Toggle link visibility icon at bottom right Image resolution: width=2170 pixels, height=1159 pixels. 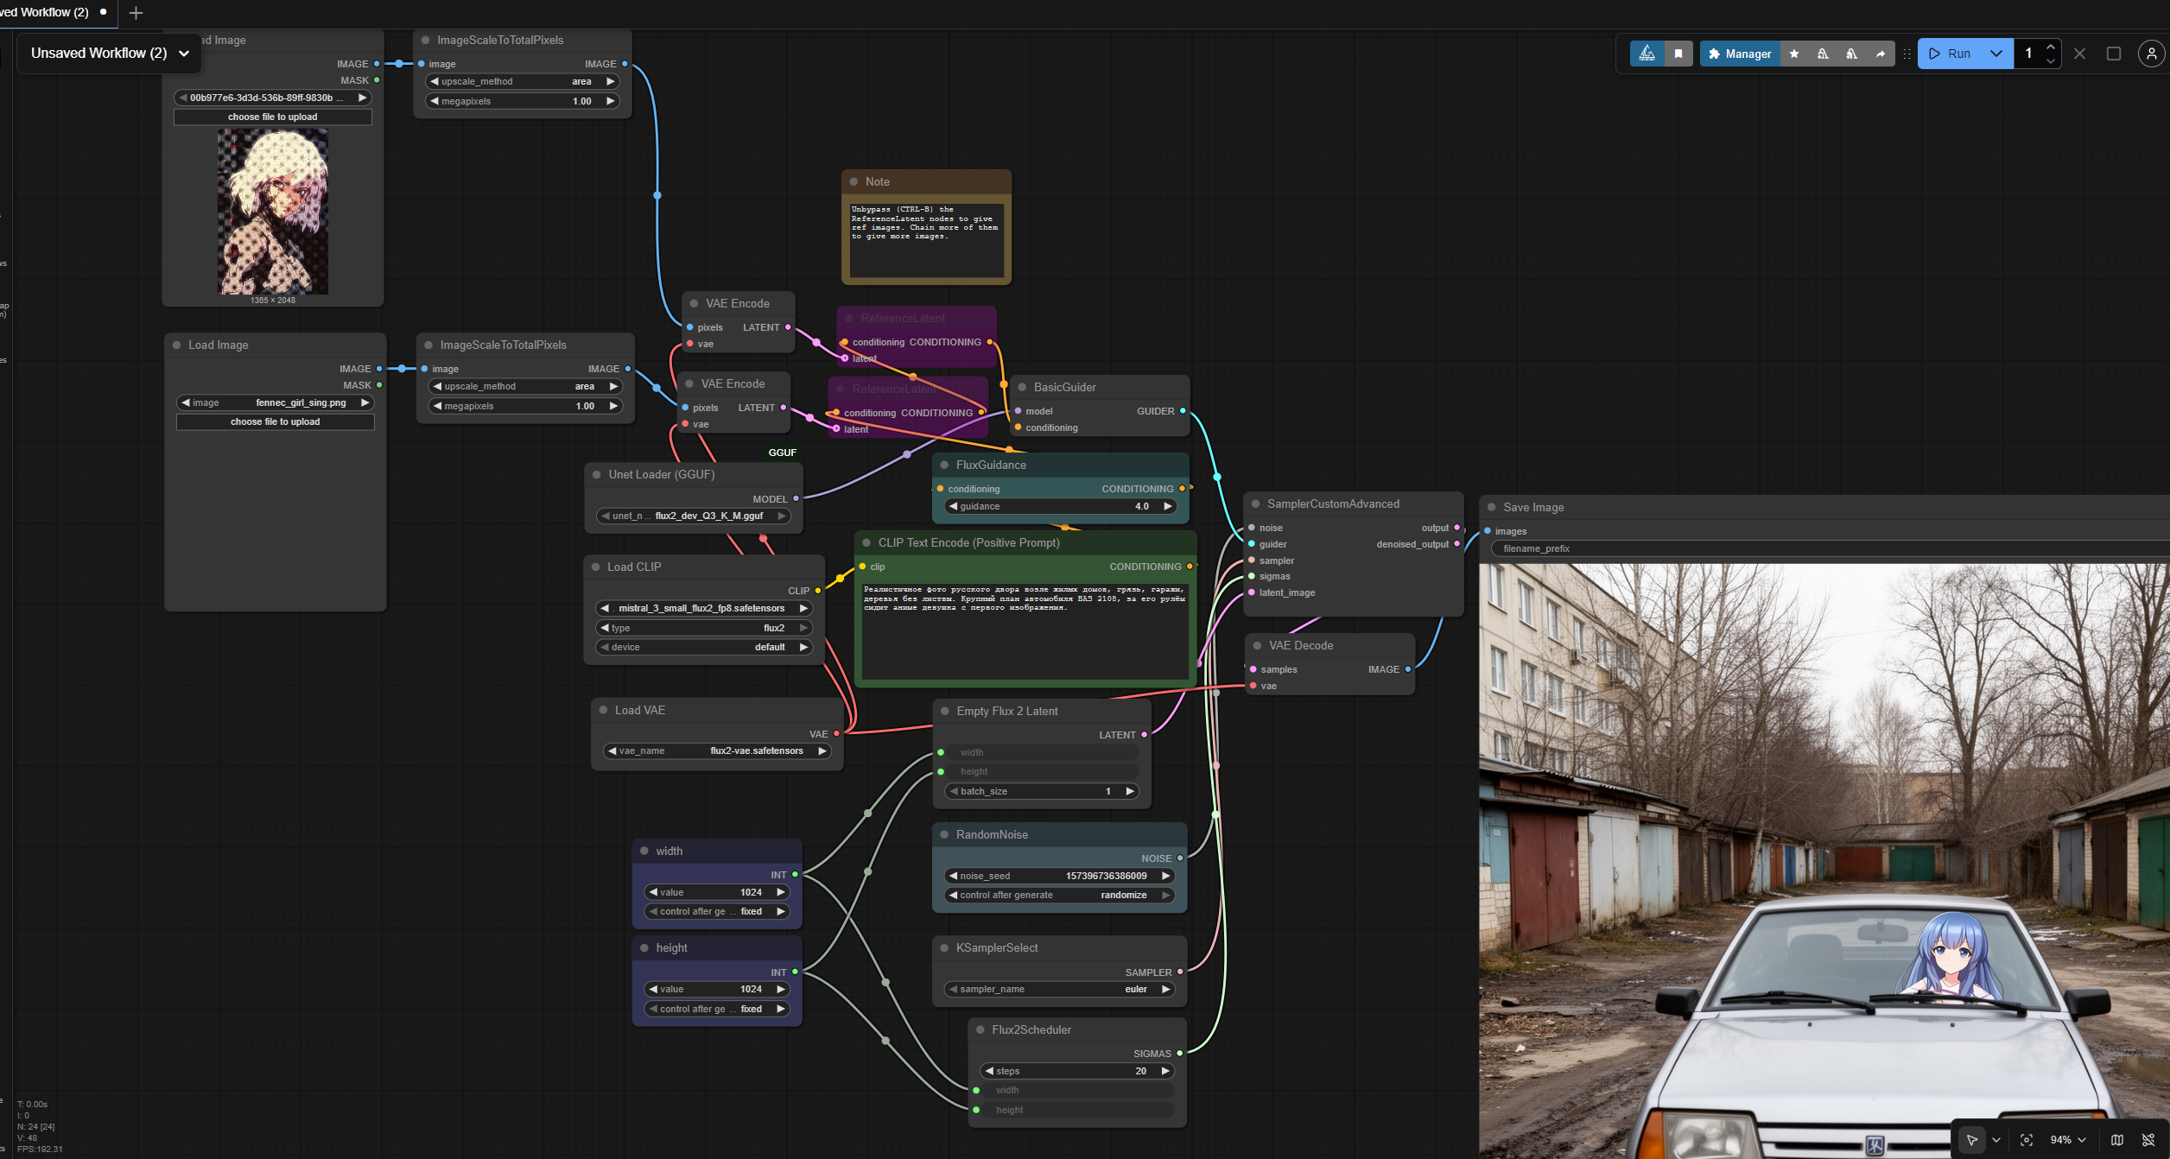pyautogui.click(x=2148, y=1139)
